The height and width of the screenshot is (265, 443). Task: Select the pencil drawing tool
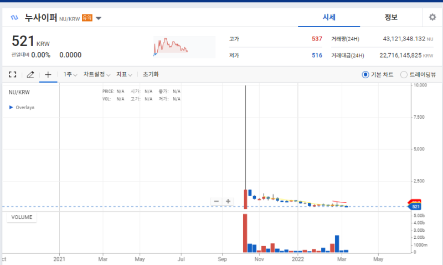pos(30,74)
